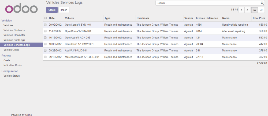
Task: Click the 1-6 / 6 pager text
Action: 234,10
